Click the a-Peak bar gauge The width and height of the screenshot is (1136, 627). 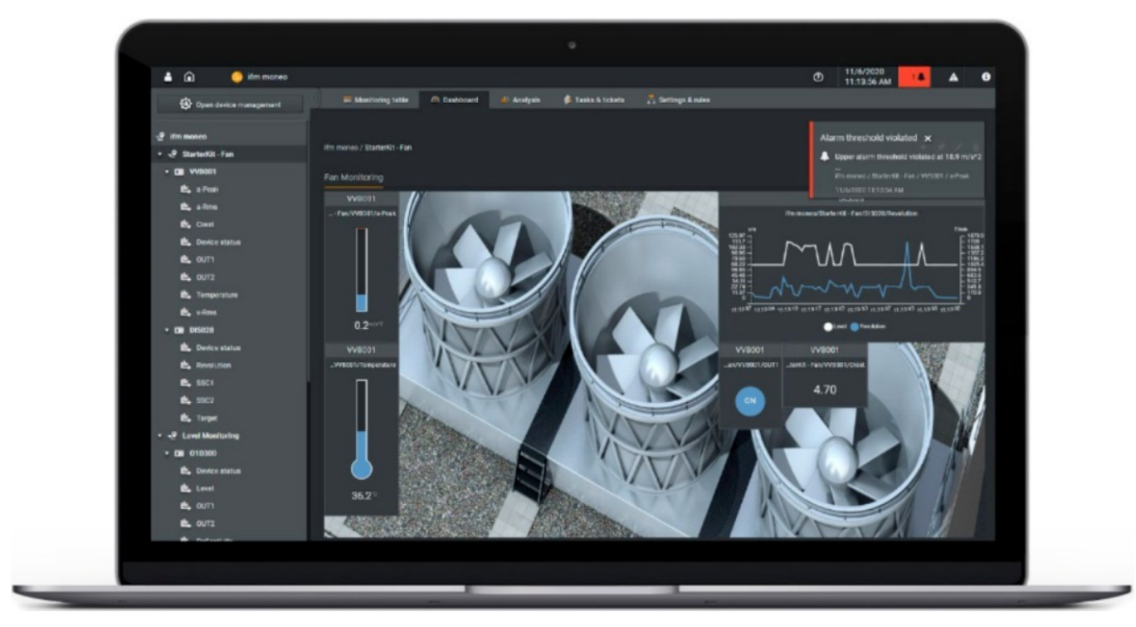click(x=362, y=270)
